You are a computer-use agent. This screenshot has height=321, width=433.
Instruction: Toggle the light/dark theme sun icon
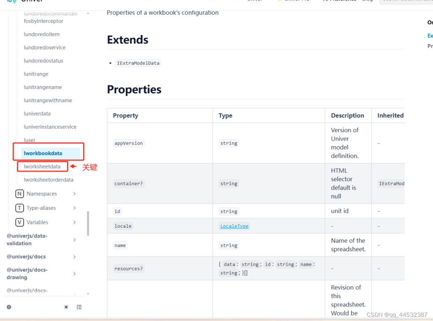(x=66, y=307)
